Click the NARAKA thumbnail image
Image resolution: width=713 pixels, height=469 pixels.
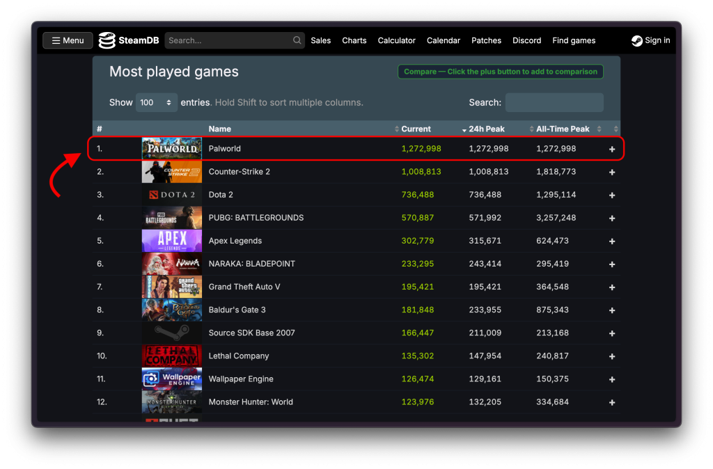tap(172, 264)
